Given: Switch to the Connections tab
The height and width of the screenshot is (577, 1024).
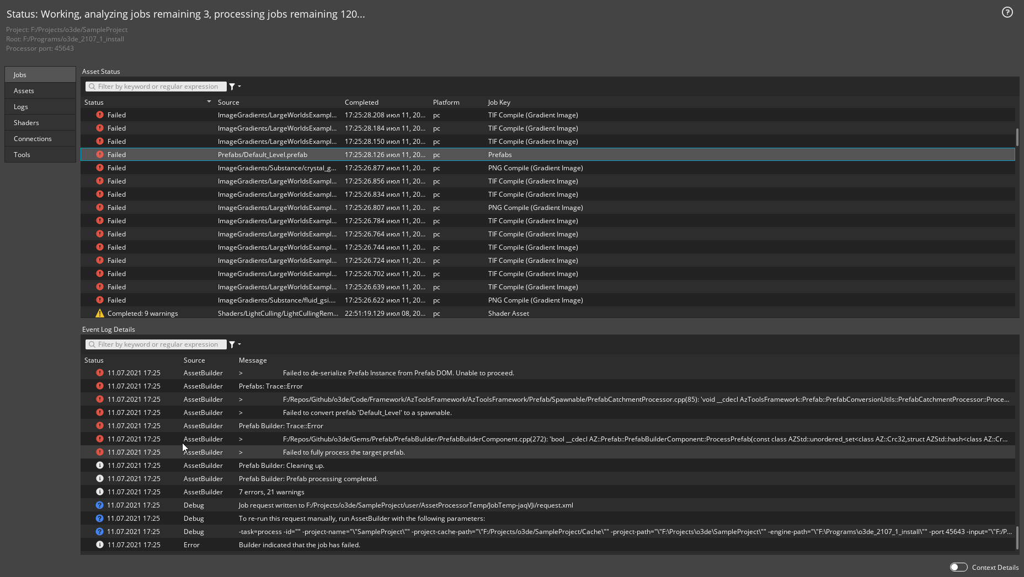Looking at the screenshot, I should click(x=40, y=138).
